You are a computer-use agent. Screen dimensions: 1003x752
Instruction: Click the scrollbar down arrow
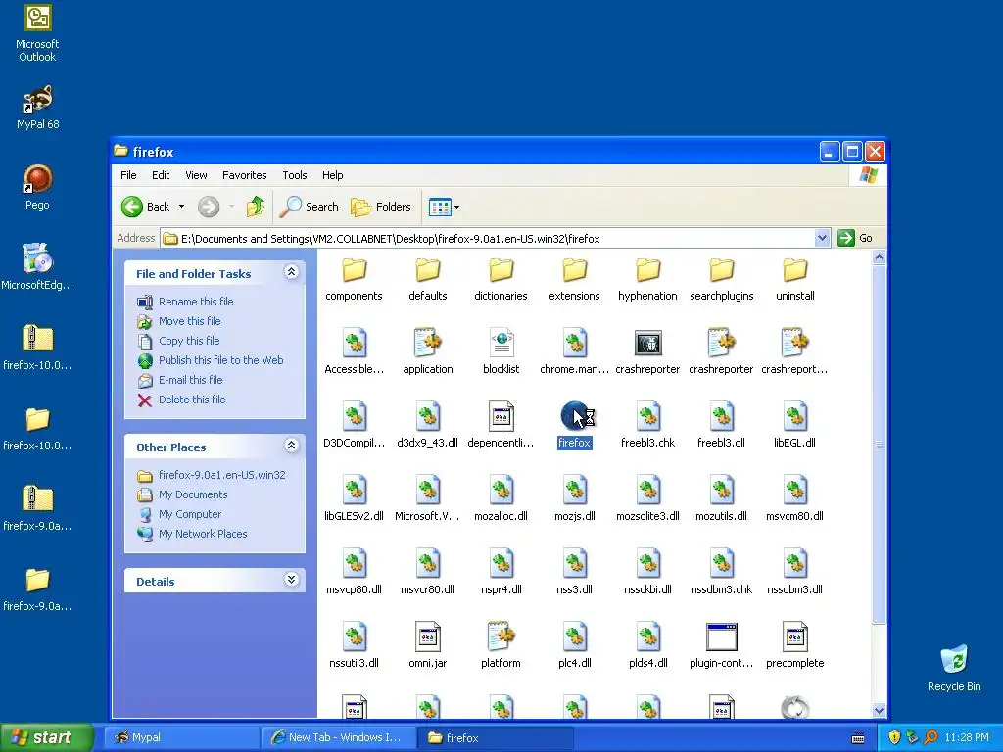pyautogui.click(x=879, y=710)
